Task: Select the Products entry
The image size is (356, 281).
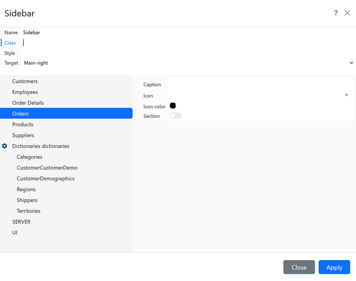Action: pos(23,124)
